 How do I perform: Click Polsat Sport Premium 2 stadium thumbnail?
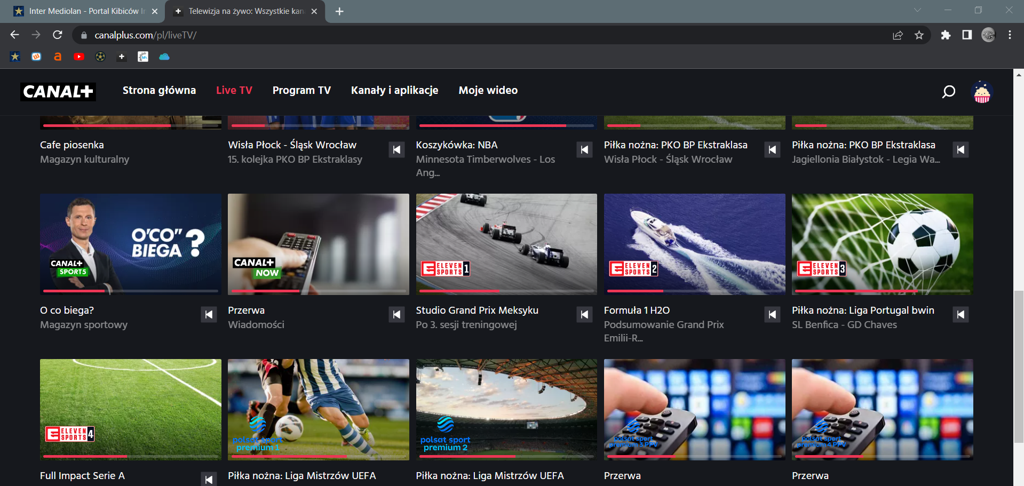click(506, 409)
